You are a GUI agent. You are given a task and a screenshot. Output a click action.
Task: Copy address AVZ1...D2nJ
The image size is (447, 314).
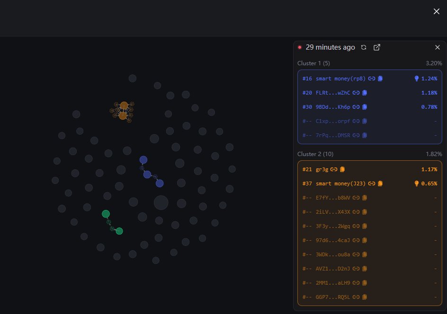(365, 269)
